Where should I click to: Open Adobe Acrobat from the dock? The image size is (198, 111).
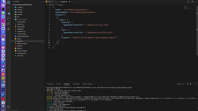click(x=3, y=99)
